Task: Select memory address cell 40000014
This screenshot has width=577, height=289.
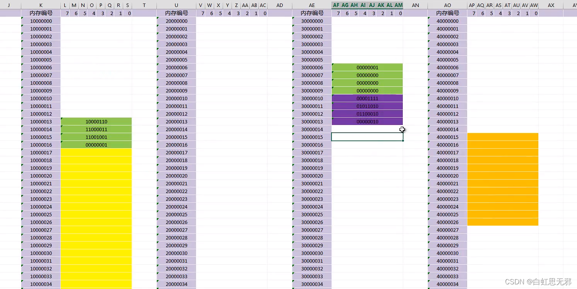Action: pyautogui.click(x=448, y=129)
